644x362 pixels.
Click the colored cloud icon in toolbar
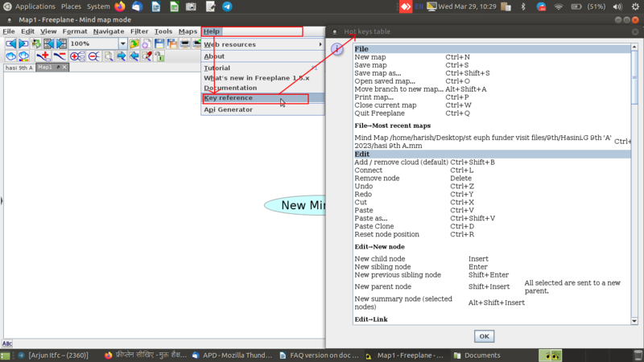coord(23,56)
